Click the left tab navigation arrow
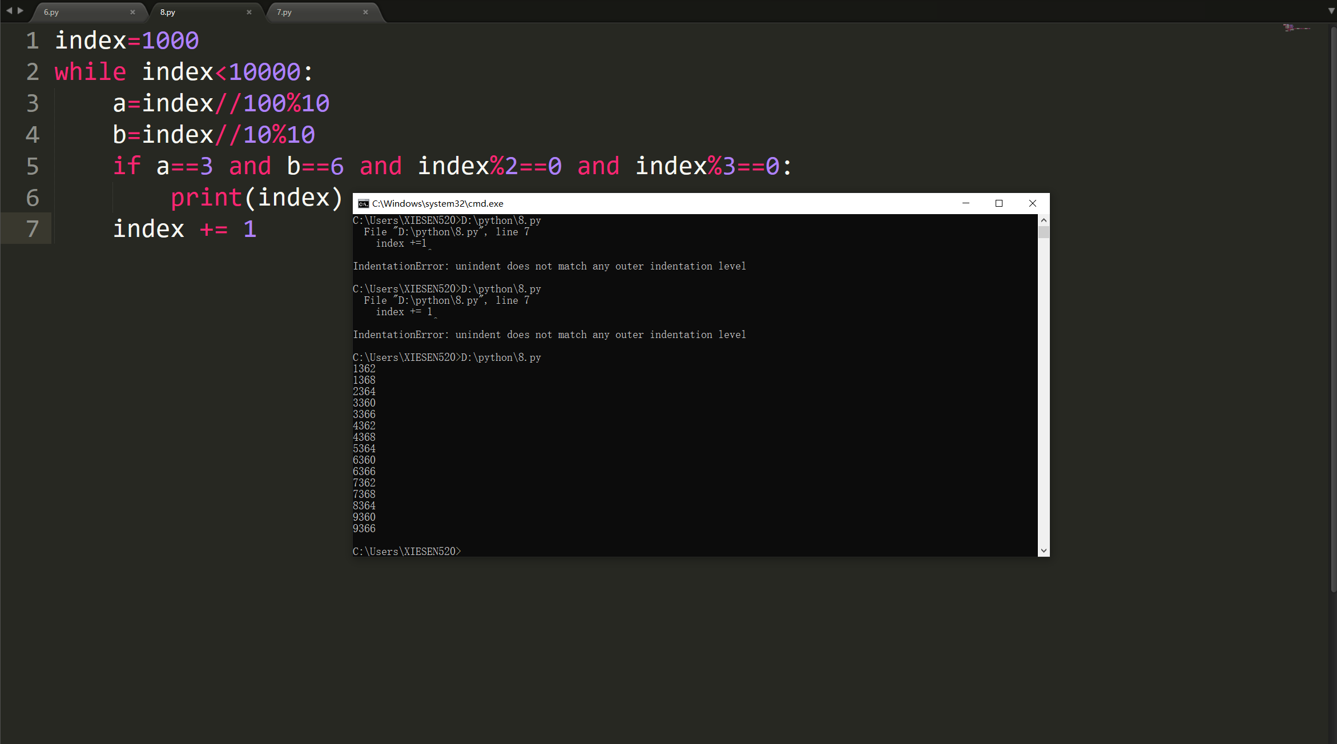This screenshot has height=744, width=1337. click(9, 11)
